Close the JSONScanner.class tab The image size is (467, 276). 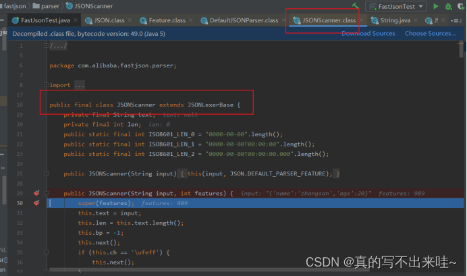[361, 20]
